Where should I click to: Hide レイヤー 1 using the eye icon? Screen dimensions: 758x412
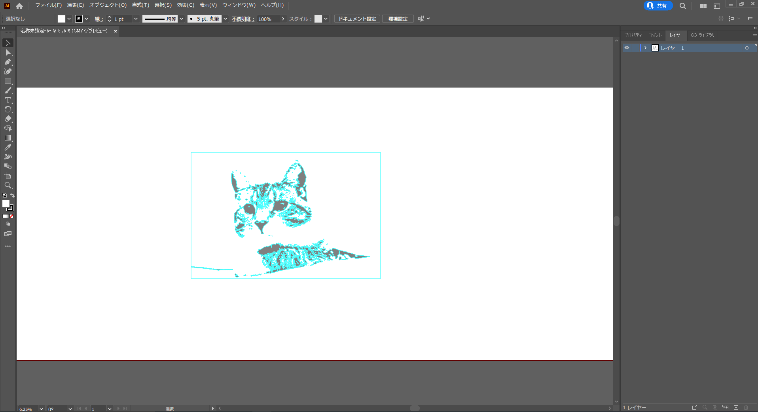(x=627, y=48)
